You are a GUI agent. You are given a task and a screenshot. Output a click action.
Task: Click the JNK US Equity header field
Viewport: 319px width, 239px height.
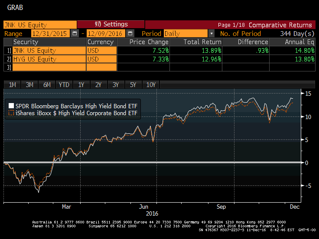pyautogui.click(x=40, y=25)
